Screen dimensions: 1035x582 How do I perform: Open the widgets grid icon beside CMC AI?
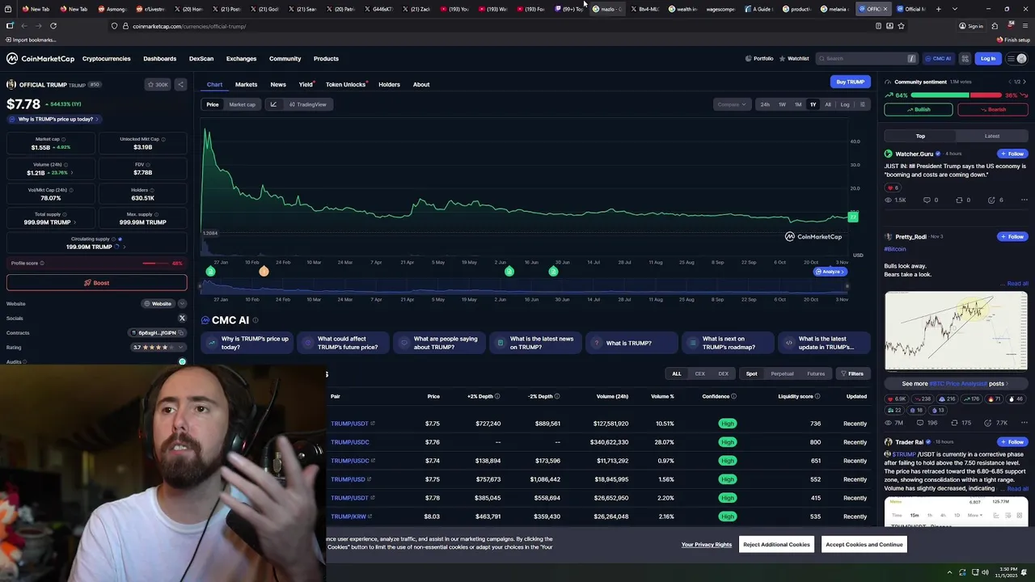965,58
